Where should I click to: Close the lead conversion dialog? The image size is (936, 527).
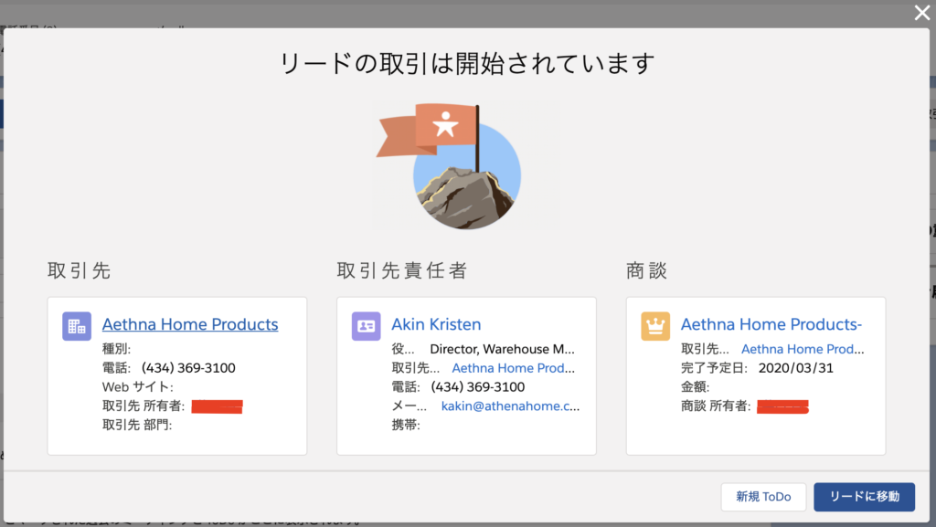pos(921,13)
